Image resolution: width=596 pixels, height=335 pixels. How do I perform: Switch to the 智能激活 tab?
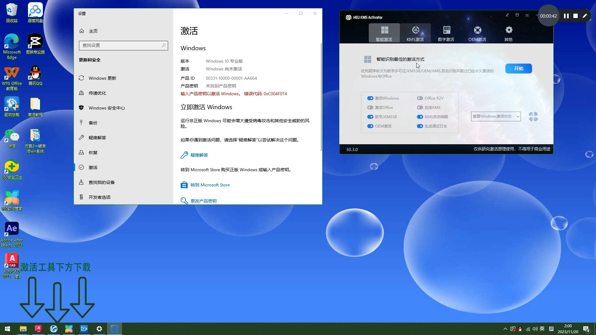pyautogui.click(x=384, y=33)
